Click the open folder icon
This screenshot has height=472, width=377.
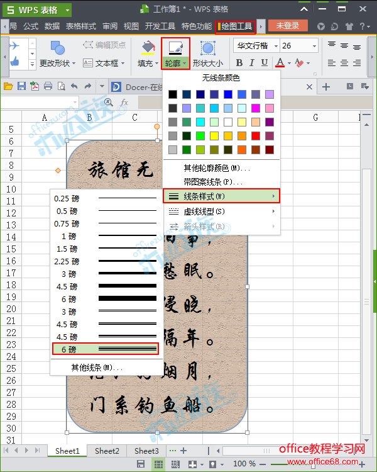click(x=8, y=87)
